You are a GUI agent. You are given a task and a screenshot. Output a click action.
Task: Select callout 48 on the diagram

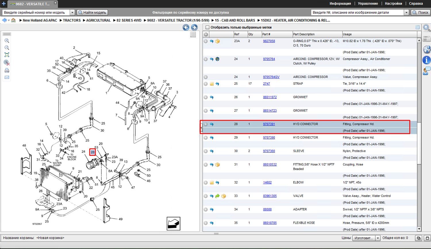(24, 145)
